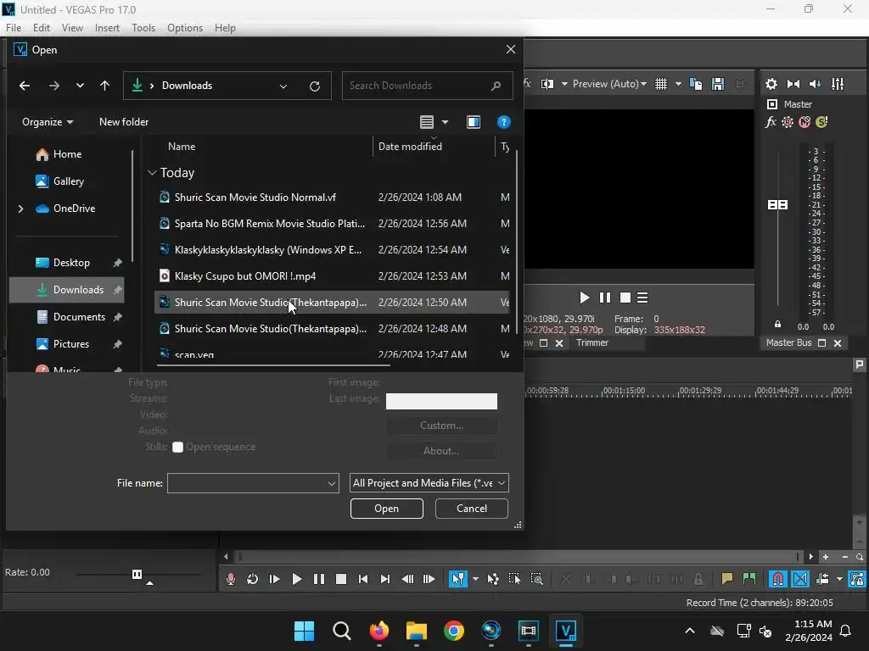Toggle Auto Ripple icon
Screen dimensions: 869x651
822,579
